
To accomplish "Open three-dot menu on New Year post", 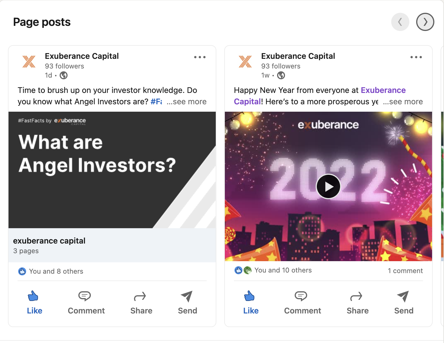I will pyautogui.click(x=416, y=57).
